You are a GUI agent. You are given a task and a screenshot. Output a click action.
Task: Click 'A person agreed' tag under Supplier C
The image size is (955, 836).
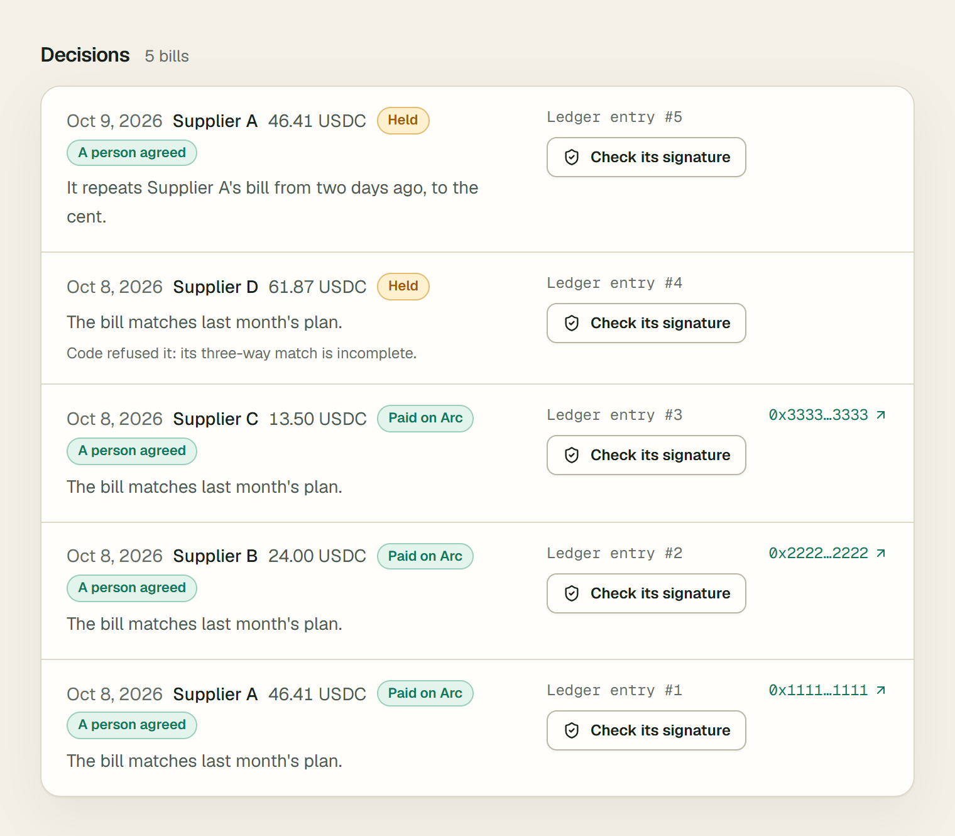tap(132, 451)
